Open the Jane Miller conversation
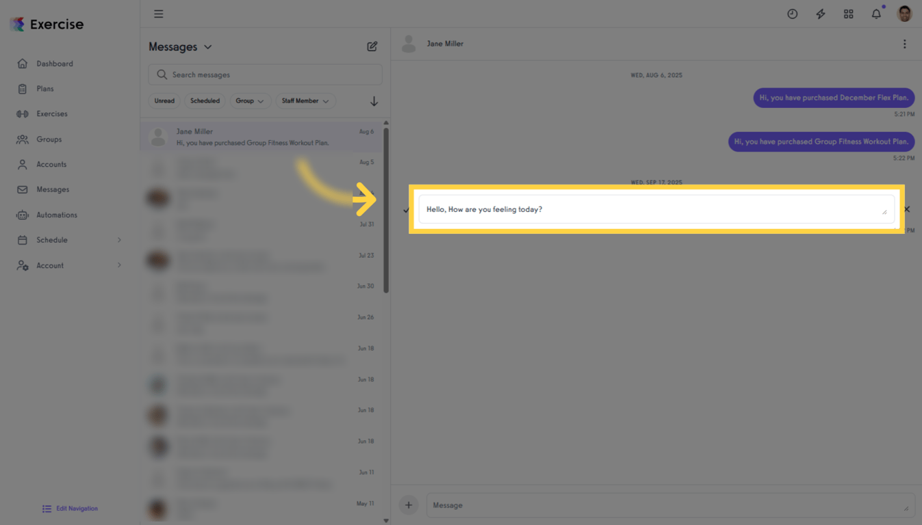 tap(260, 137)
